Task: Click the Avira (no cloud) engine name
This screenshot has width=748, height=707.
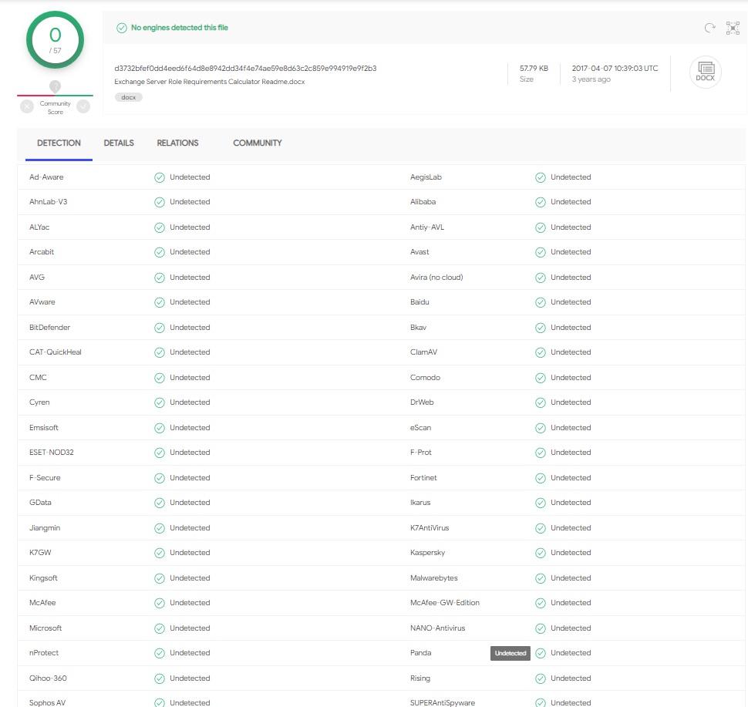Action: (x=436, y=277)
